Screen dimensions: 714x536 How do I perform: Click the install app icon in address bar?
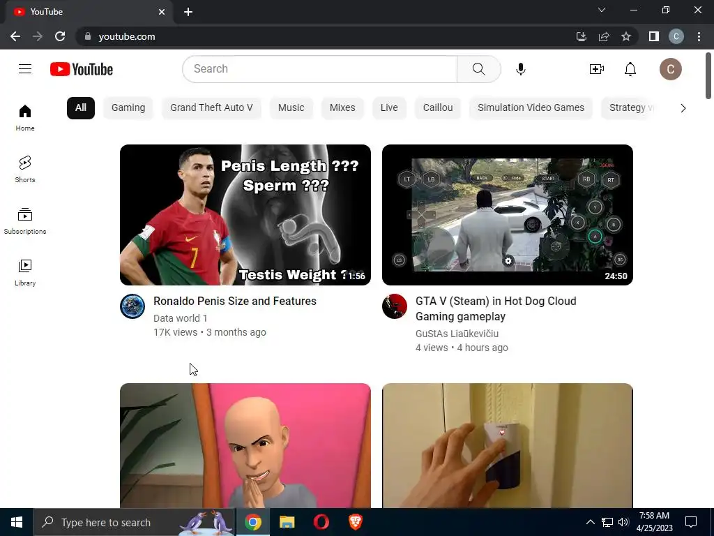coord(581,36)
